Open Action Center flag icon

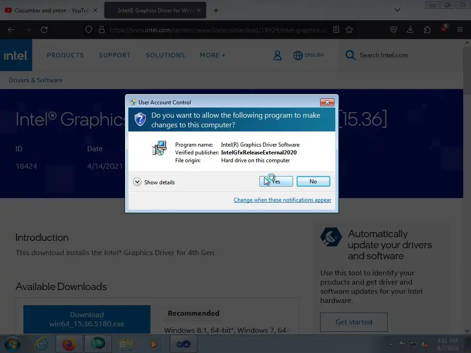[402, 344]
